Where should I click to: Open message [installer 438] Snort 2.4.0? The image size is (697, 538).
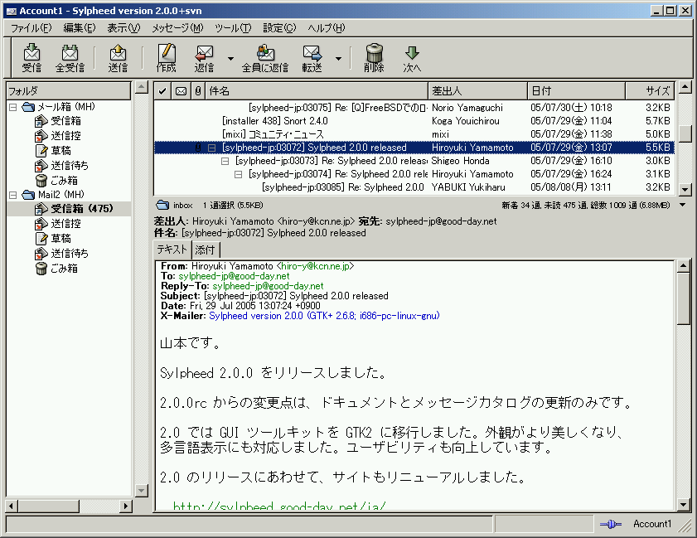(414, 121)
